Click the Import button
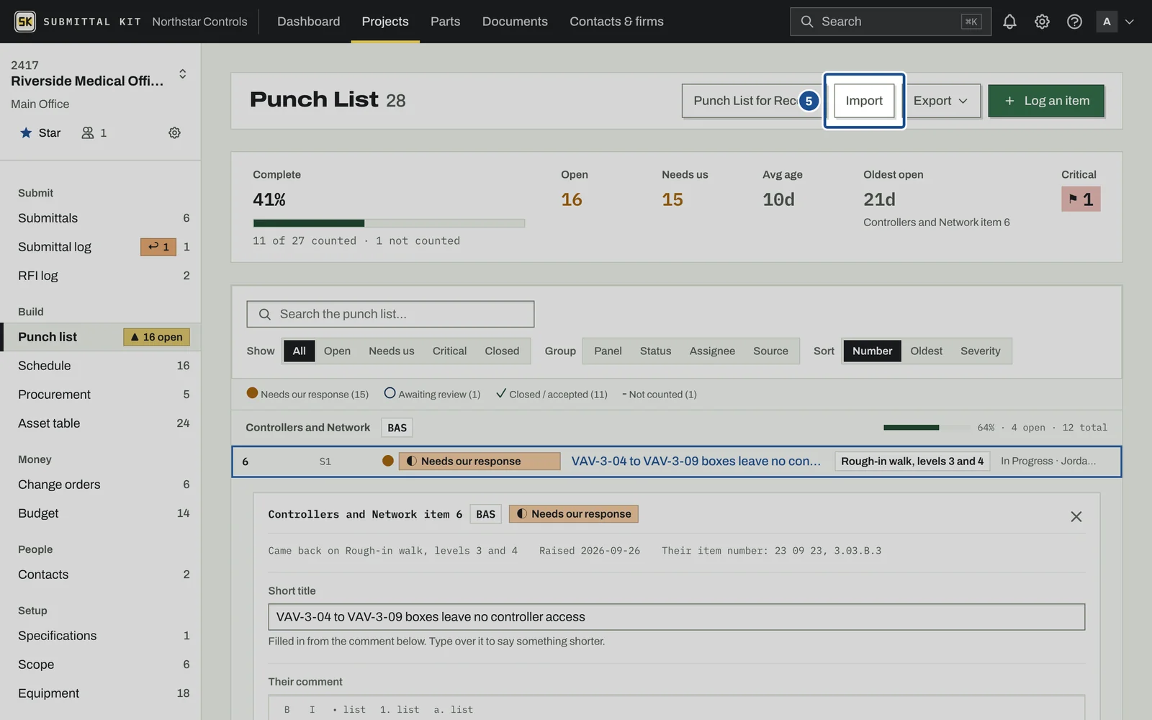Image resolution: width=1152 pixels, height=720 pixels. (x=864, y=101)
